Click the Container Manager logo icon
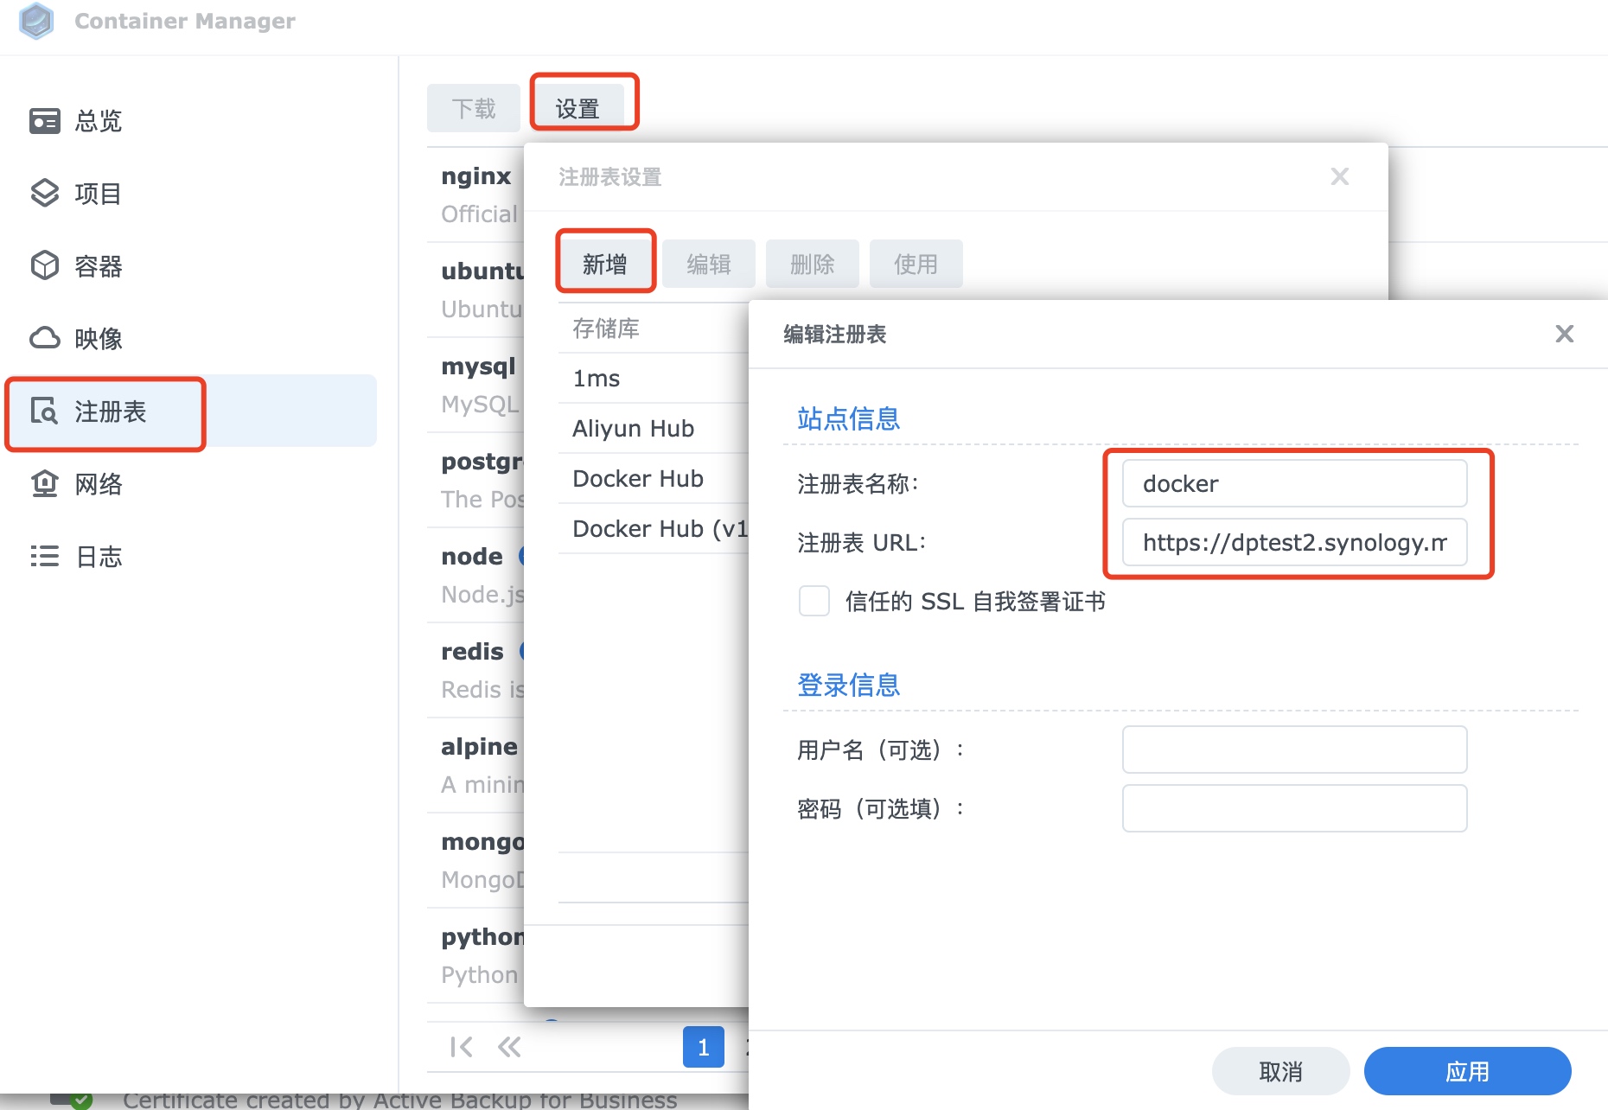This screenshot has height=1110, width=1608. [36, 21]
